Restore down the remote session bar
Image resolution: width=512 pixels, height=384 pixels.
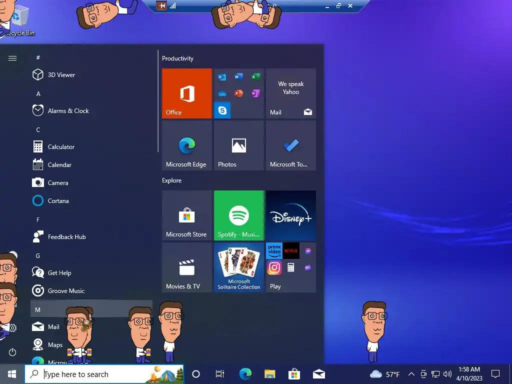tap(338, 5)
